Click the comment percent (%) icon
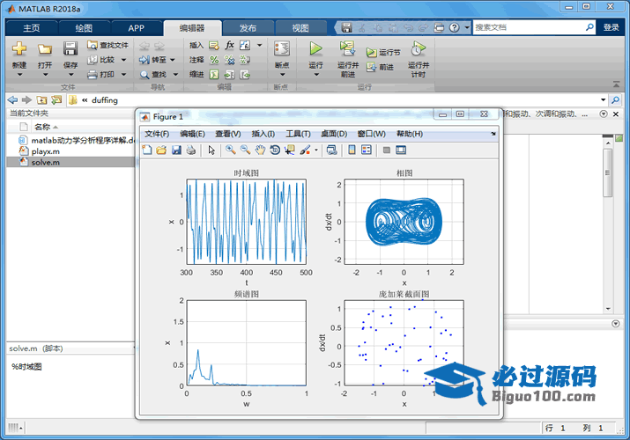The image size is (630, 440). 214,60
